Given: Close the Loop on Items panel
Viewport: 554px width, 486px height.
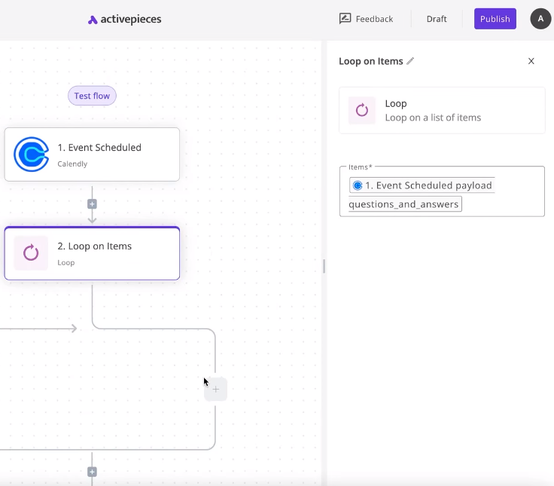Looking at the screenshot, I should [531, 61].
